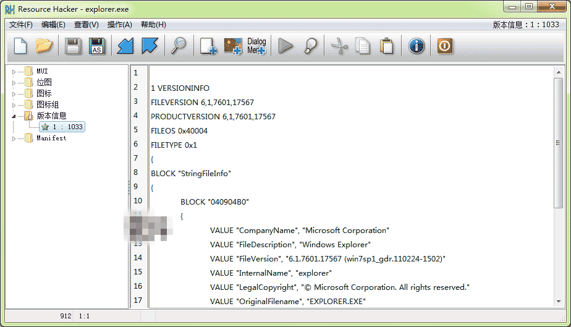Select the 1 : 1033 resource item
Screen dimensions: 571x327
click(62, 127)
